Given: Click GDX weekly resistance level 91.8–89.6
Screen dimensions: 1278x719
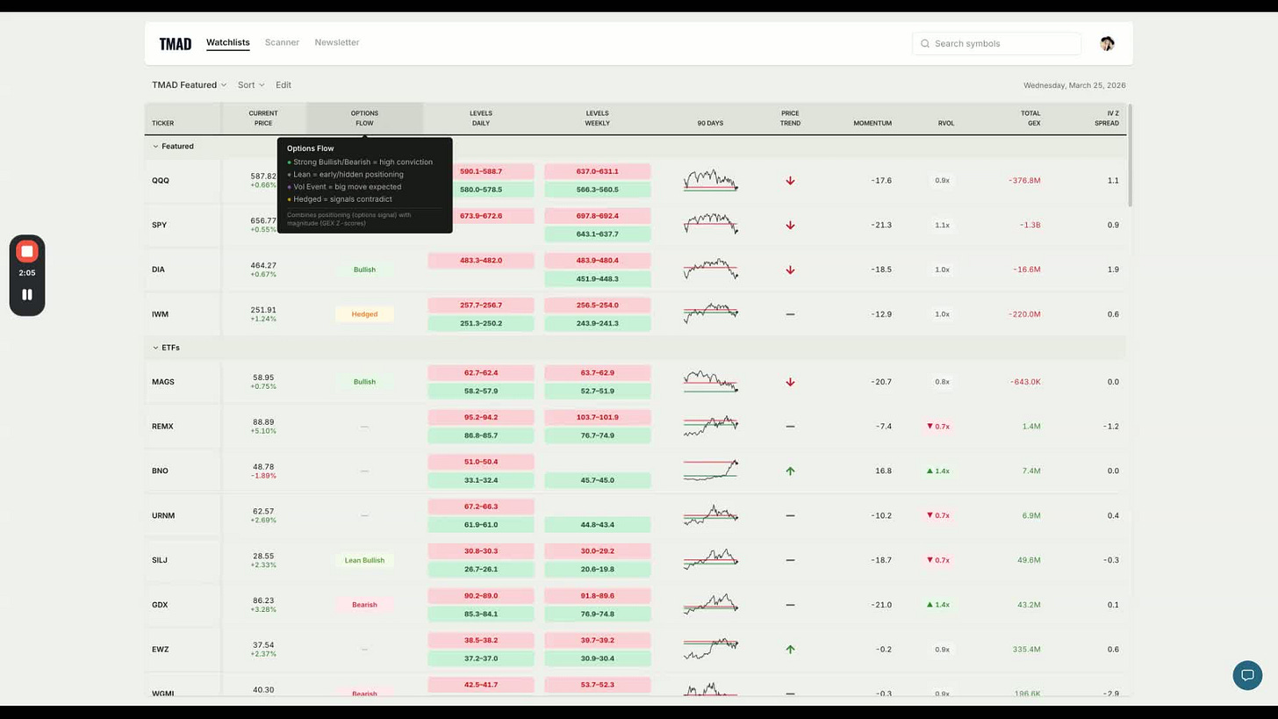Looking at the screenshot, I should point(598,596).
